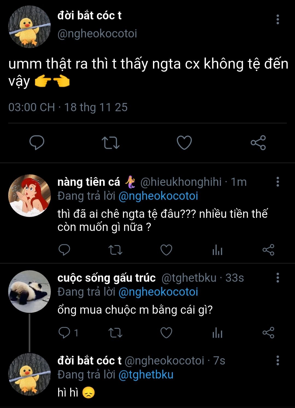
Task: View analytics for cuộc sống gấu trúc's reply
Action: [x=217, y=333]
